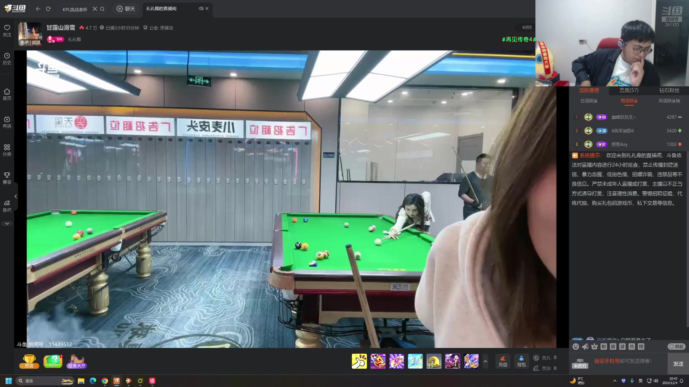This screenshot has width=689, height=387.
Task: Expand more sidebar items with down chevron
Action: [7, 224]
